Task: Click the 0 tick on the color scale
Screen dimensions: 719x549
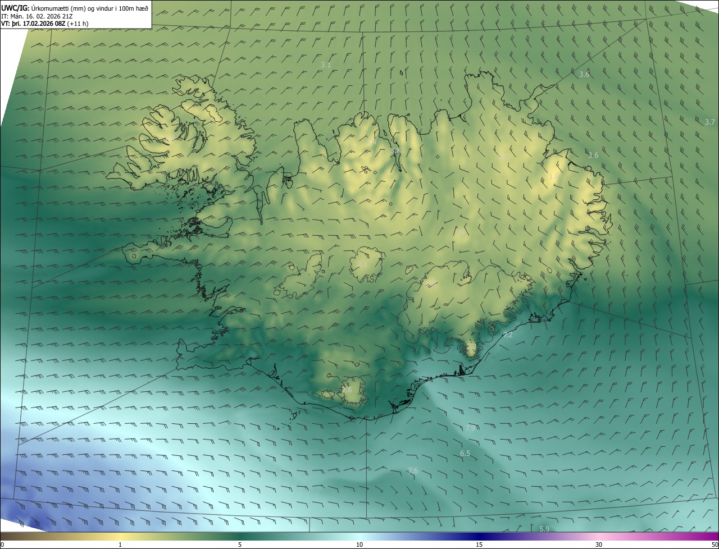Action: [x=2, y=545]
